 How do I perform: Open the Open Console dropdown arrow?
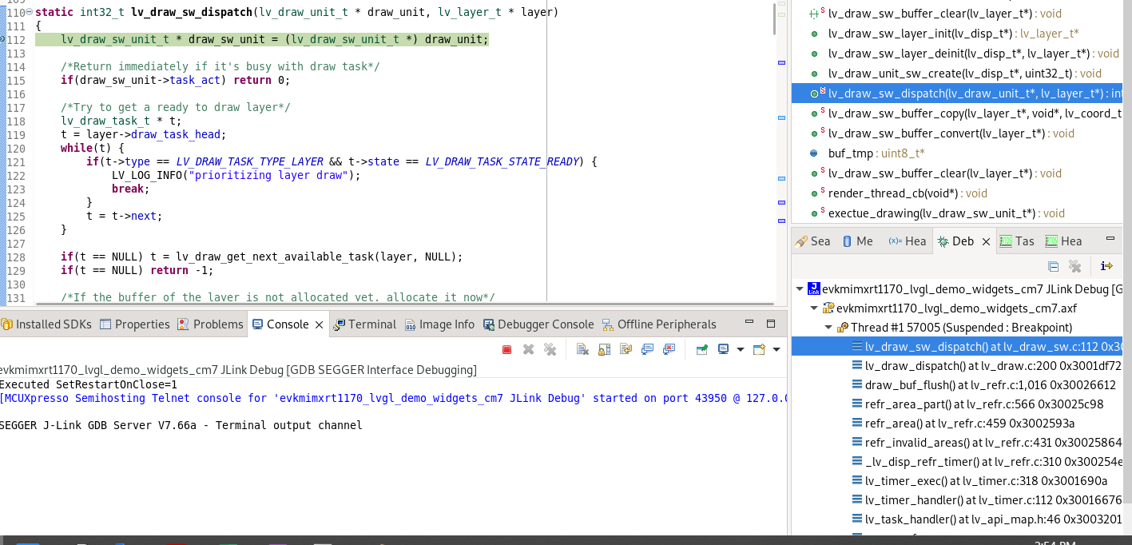(x=776, y=349)
